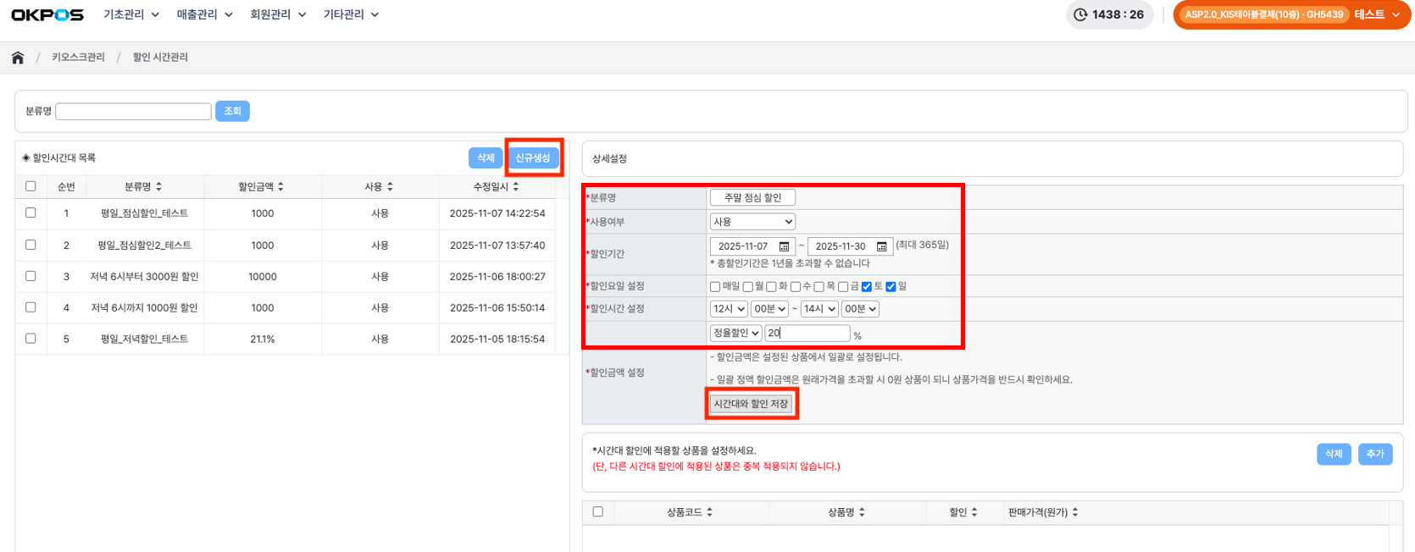This screenshot has height=552, width=1415.
Task: Open the 12시 start hour dropdown
Action: point(728,309)
